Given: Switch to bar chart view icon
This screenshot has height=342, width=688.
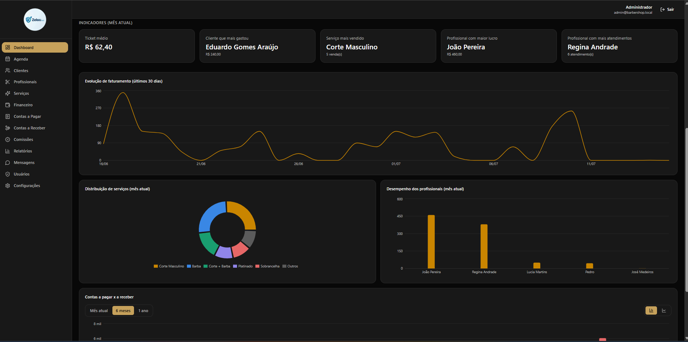Looking at the screenshot, I should coord(651,311).
